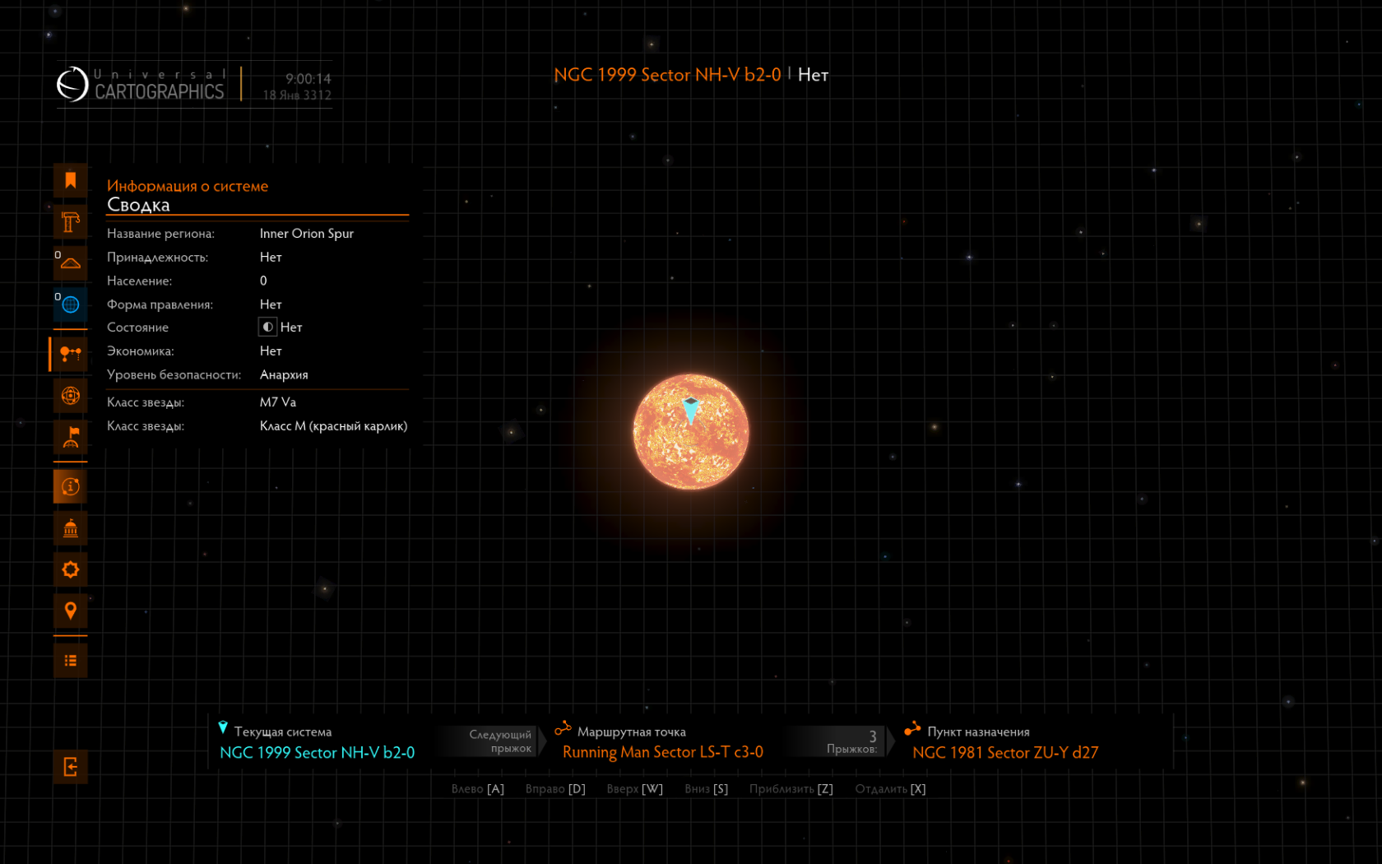
Task: Click the date 18 Янв 3312
Action: 297,95
